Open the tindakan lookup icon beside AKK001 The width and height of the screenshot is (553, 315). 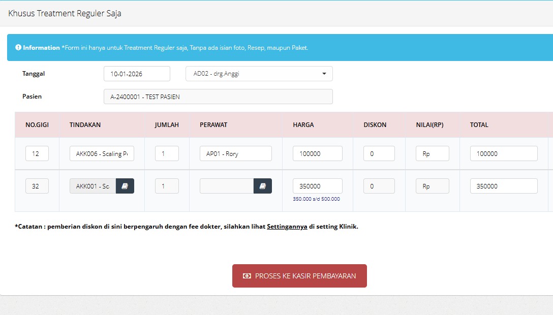(x=126, y=186)
